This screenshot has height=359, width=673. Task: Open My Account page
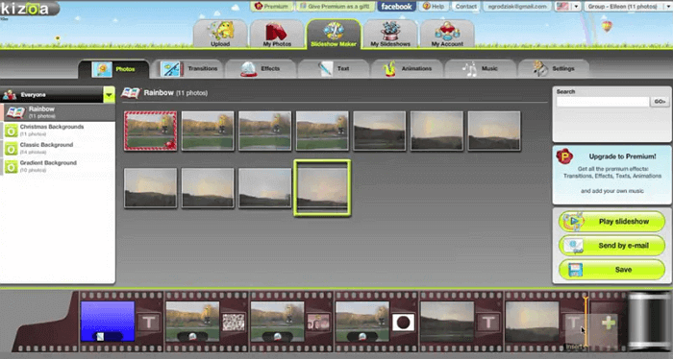point(447,34)
